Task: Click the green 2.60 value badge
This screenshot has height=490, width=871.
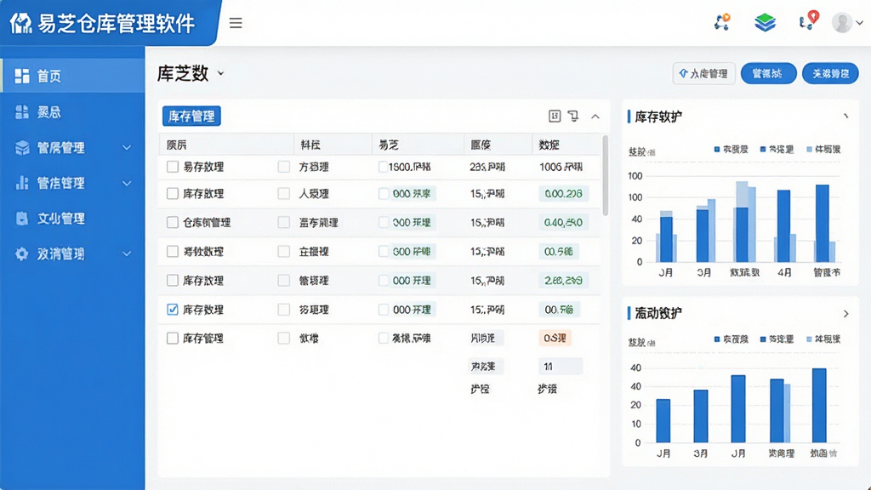Action: coord(563,280)
